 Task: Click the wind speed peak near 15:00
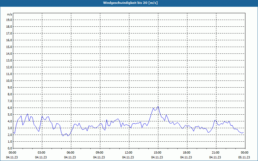[x=158, y=106]
